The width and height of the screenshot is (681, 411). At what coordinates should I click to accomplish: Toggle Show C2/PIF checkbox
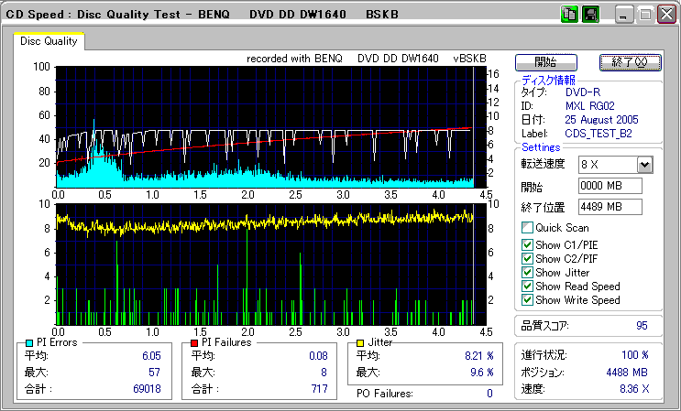tap(527, 259)
